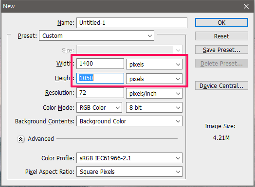Image resolution: width=255 pixels, height=187 pixels.
Task: Open the Color Mode dropdown
Action: point(99,107)
